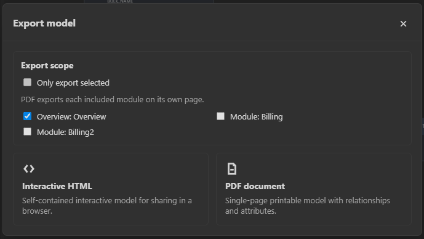424x239 pixels.
Task: Click the Interactive HTML code brackets icon
Action: point(29,169)
